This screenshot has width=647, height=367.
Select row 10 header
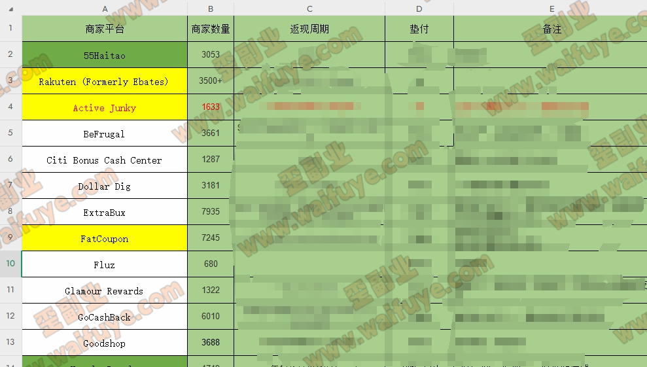10,264
